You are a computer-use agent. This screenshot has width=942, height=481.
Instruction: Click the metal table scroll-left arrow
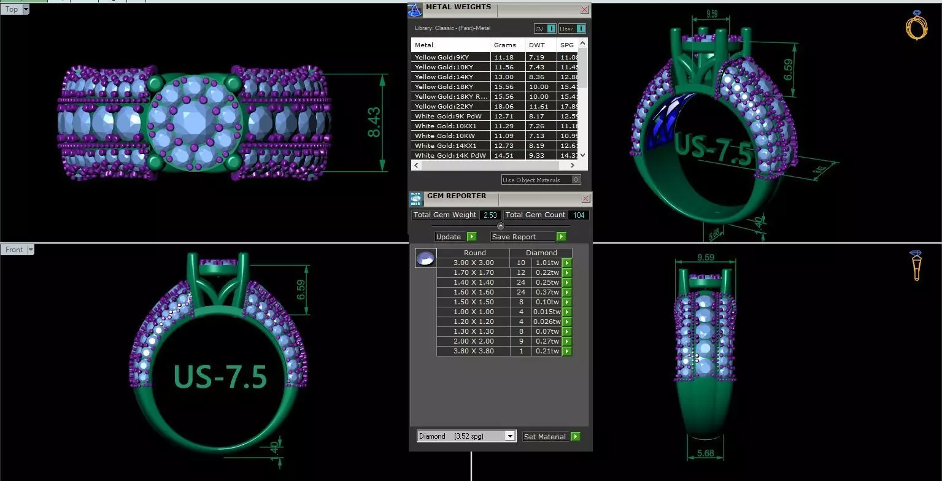416,166
